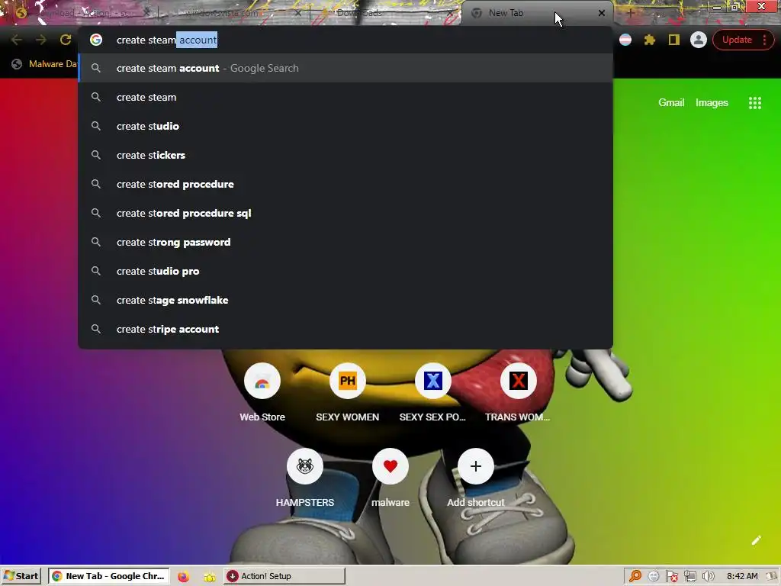Viewport: 781px width, 586px height.
Task: Click the red Update button
Action: point(737,40)
